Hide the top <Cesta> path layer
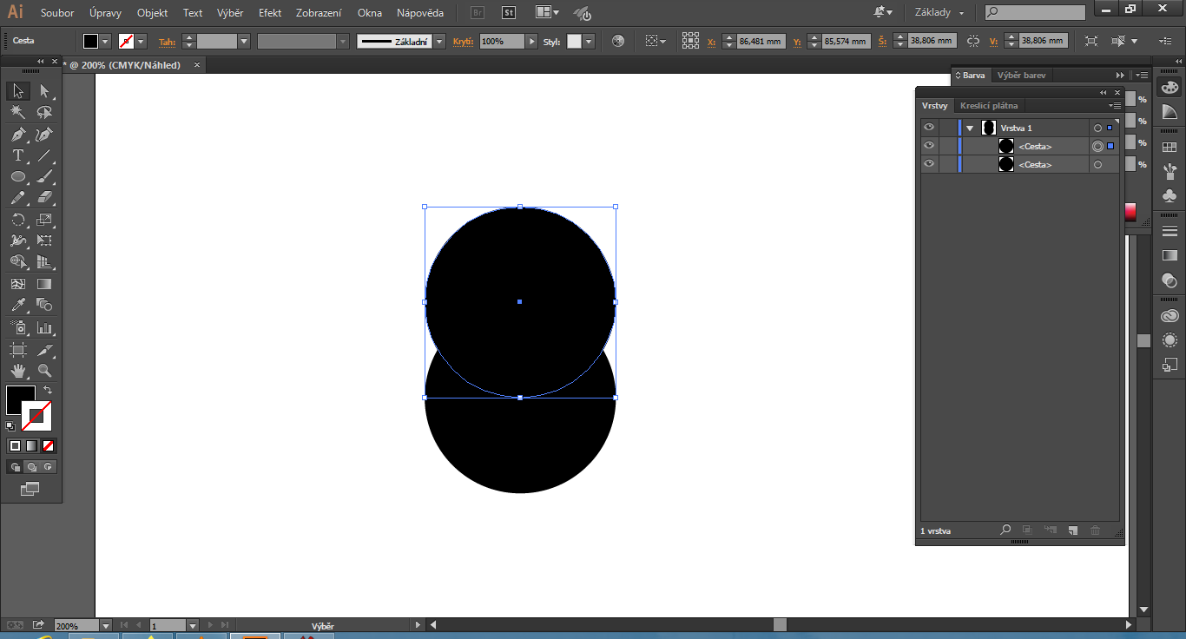Screen dimensions: 1186x639 pyautogui.click(x=929, y=145)
